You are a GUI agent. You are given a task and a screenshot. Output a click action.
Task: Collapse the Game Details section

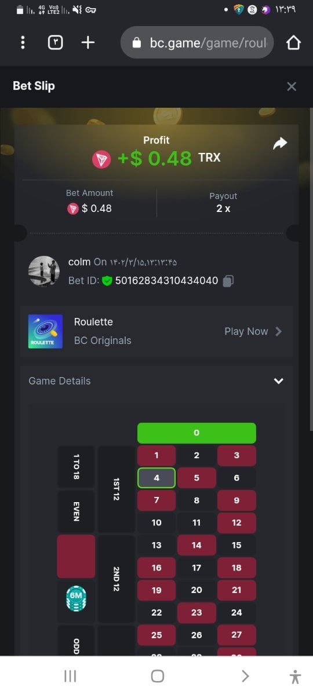[279, 381]
